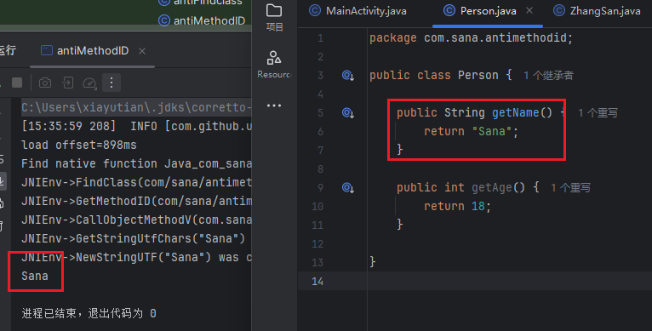Click the 'Find native function' console line
652x331 pixels.
pos(136,163)
